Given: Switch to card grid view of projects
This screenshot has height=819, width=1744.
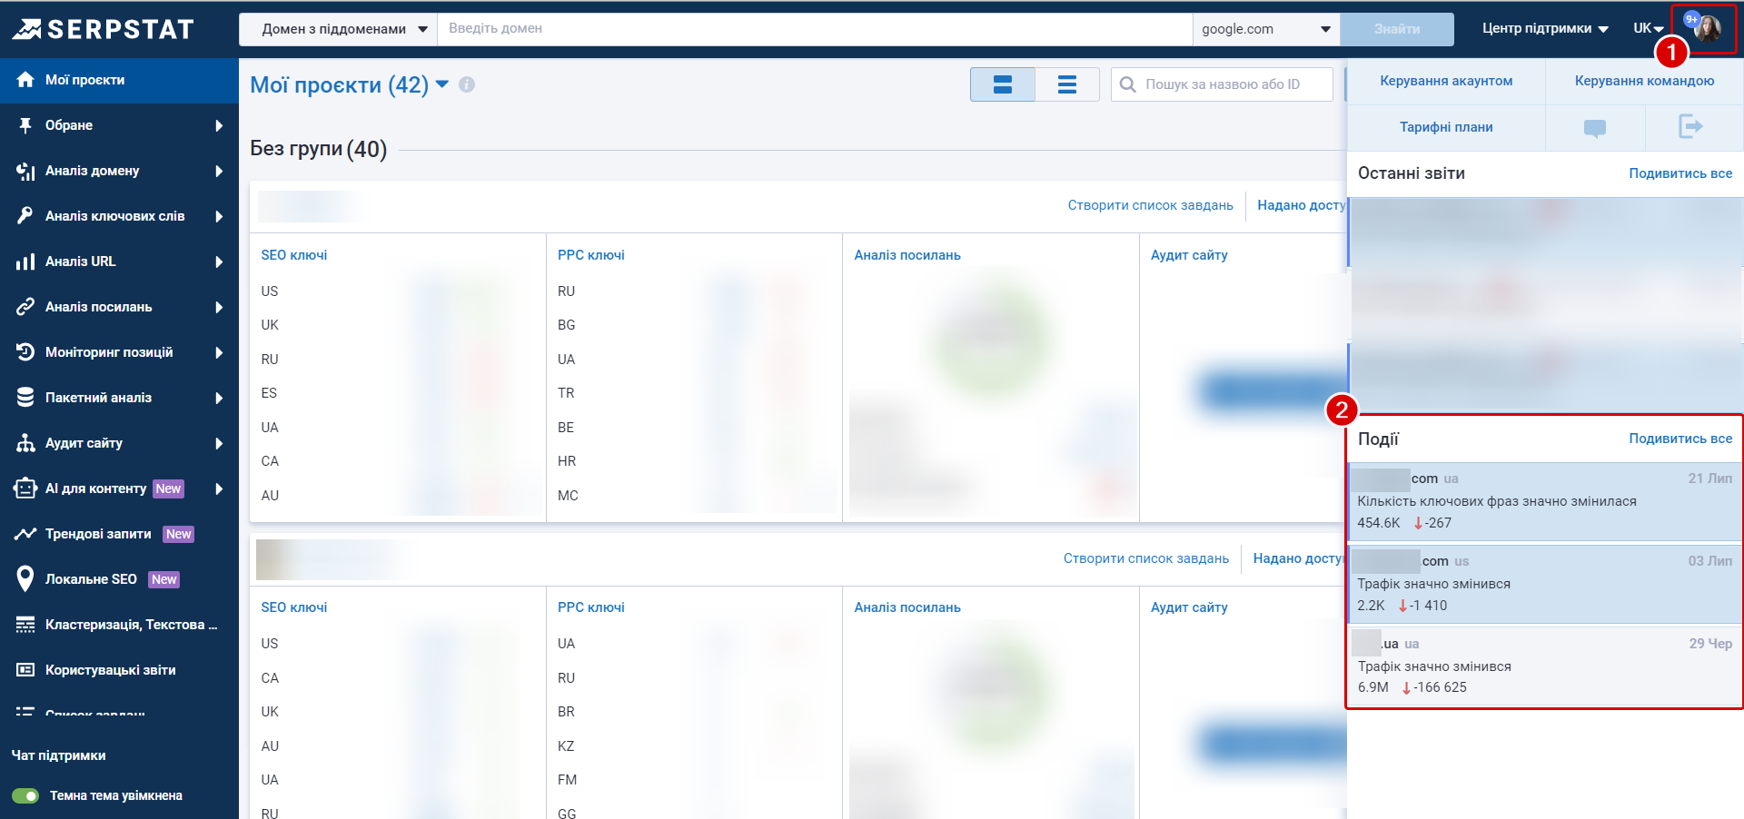Looking at the screenshot, I should (1002, 84).
